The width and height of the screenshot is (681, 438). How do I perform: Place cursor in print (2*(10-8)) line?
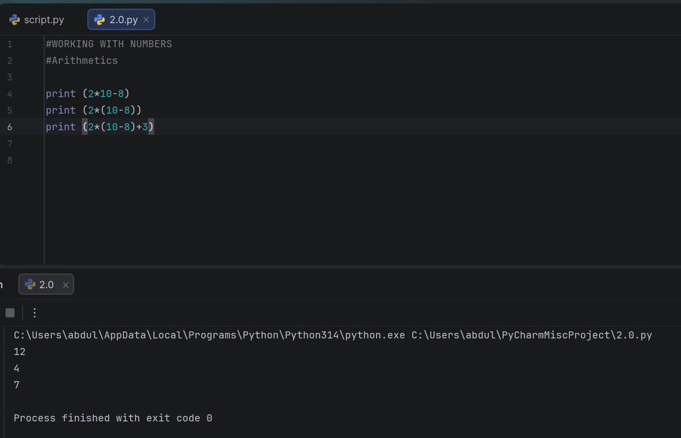tap(94, 110)
